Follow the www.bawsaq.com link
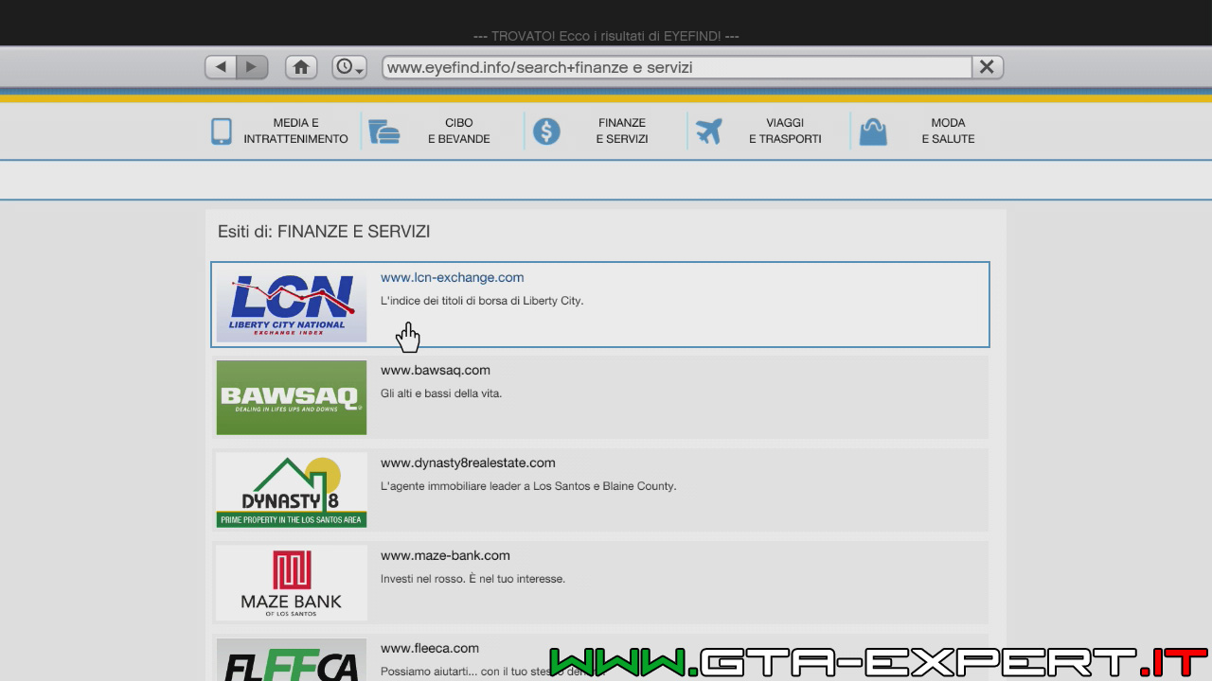Image resolution: width=1212 pixels, height=681 pixels. click(x=436, y=370)
